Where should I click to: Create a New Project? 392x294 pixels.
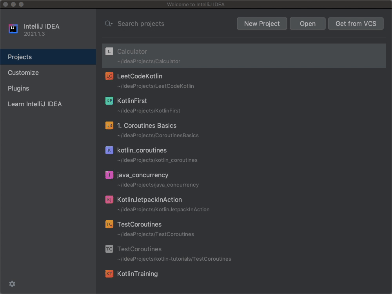[262, 24]
